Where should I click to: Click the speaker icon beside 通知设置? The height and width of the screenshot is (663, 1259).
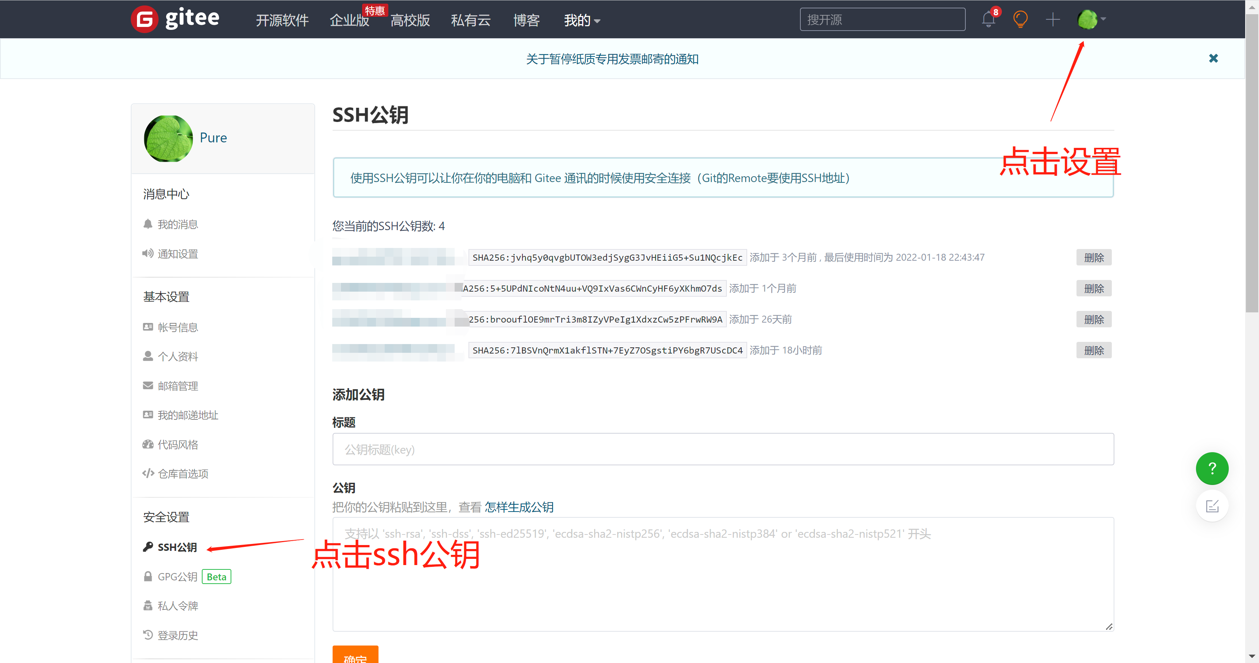click(148, 253)
